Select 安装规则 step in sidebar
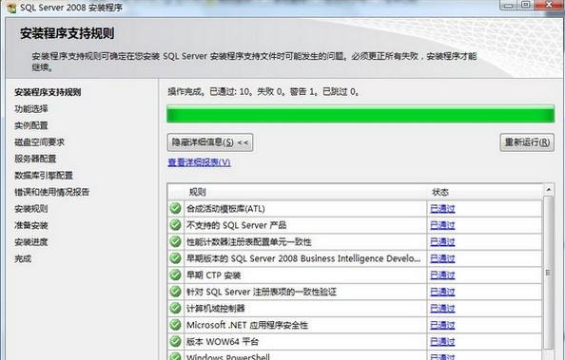 point(31,209)
